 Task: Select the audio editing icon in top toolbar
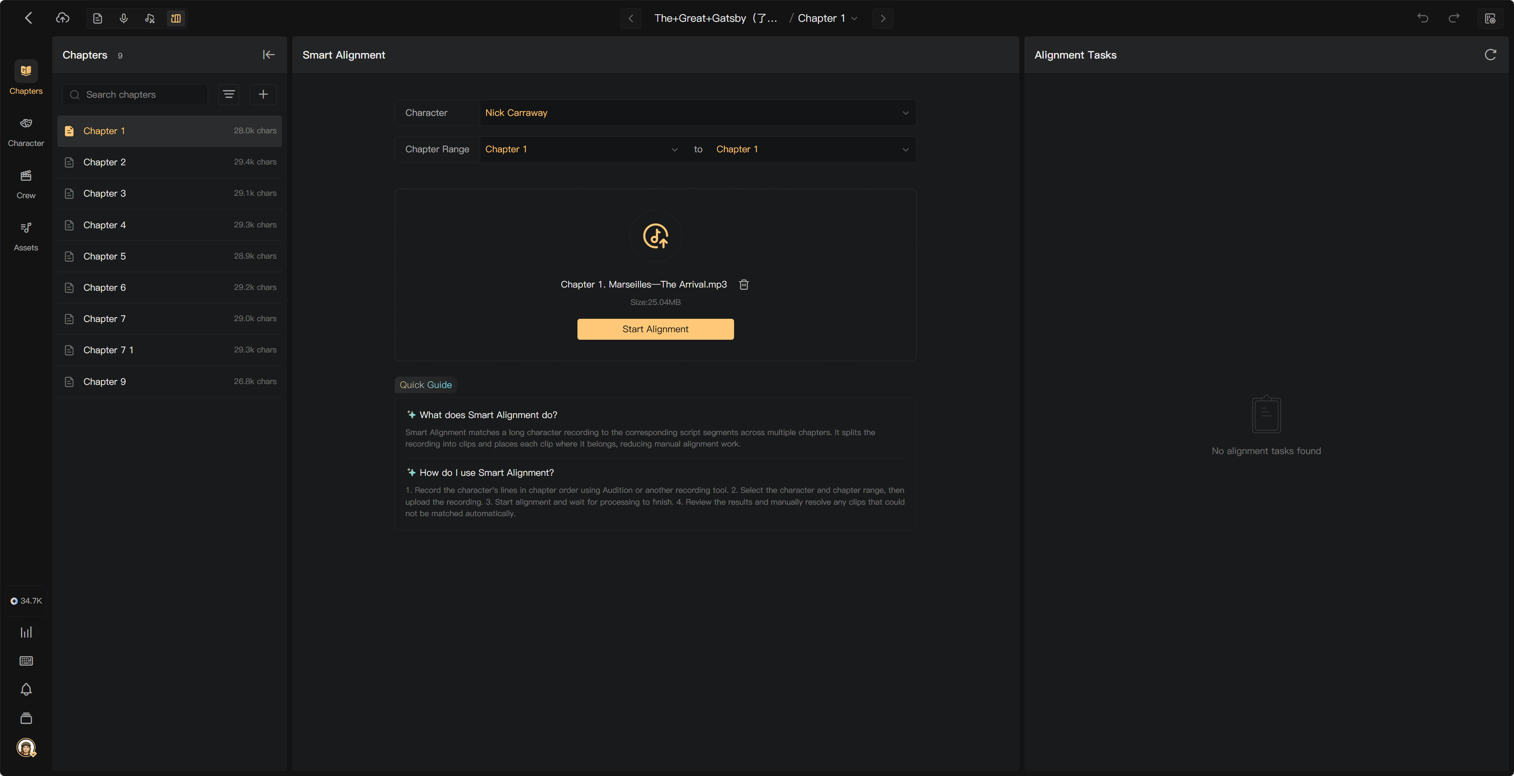150,18
